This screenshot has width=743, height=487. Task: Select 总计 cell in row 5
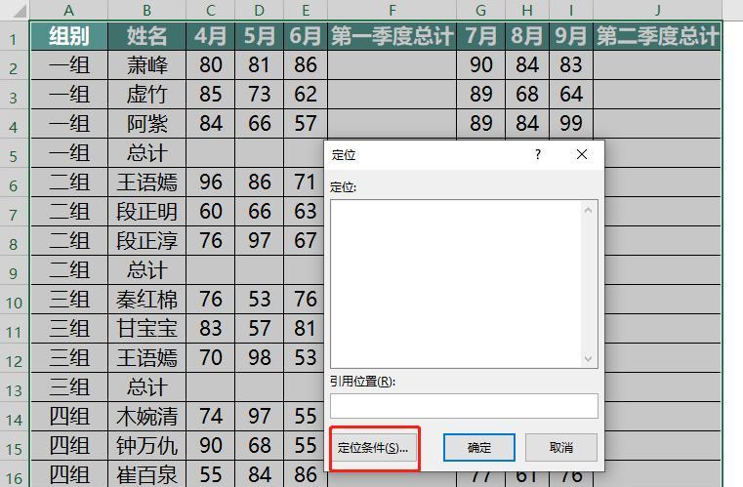(146, 153)
